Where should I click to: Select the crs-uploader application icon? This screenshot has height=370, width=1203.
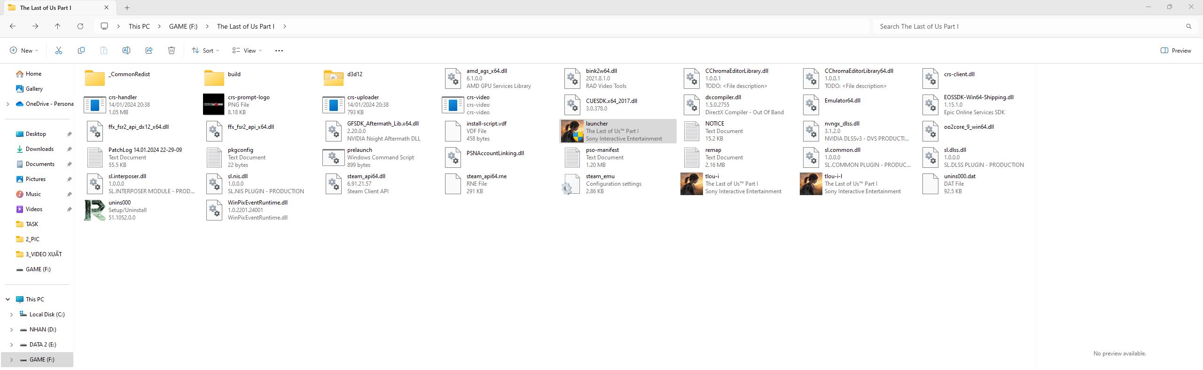point(333,104)
